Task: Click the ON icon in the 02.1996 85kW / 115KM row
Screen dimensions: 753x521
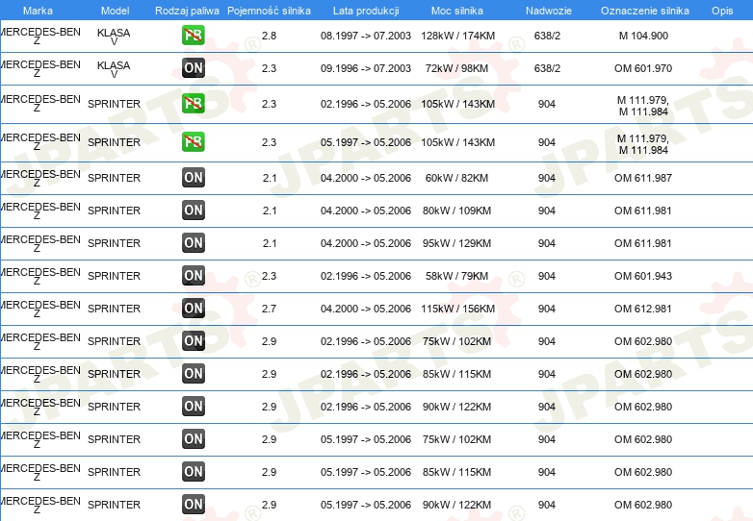Action: 193,373
